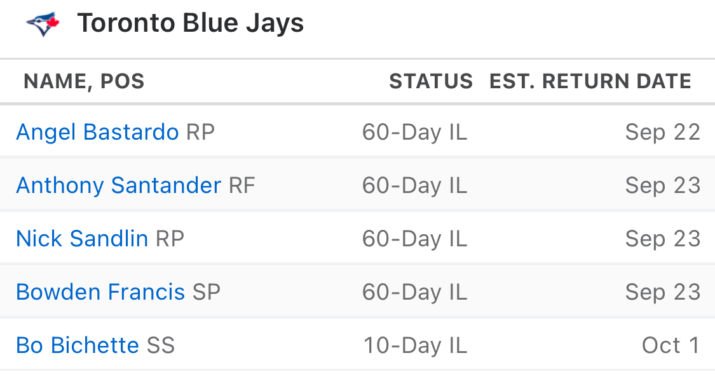This screenshot has height=379, width=715.
Task: View Bowden Francis player profile
Action: click(x=100, y=292)
